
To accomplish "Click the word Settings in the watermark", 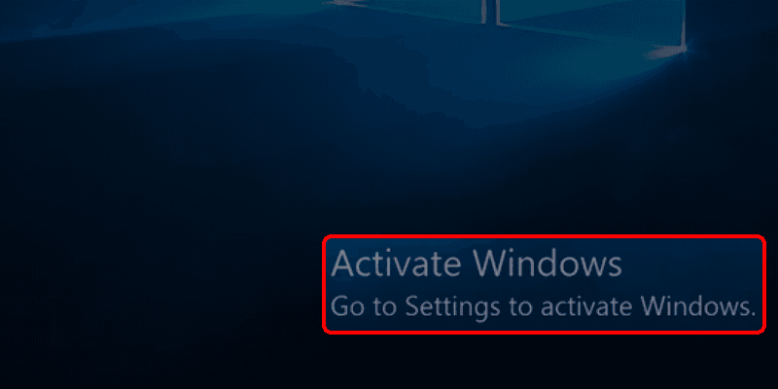I will click(452, 307).
